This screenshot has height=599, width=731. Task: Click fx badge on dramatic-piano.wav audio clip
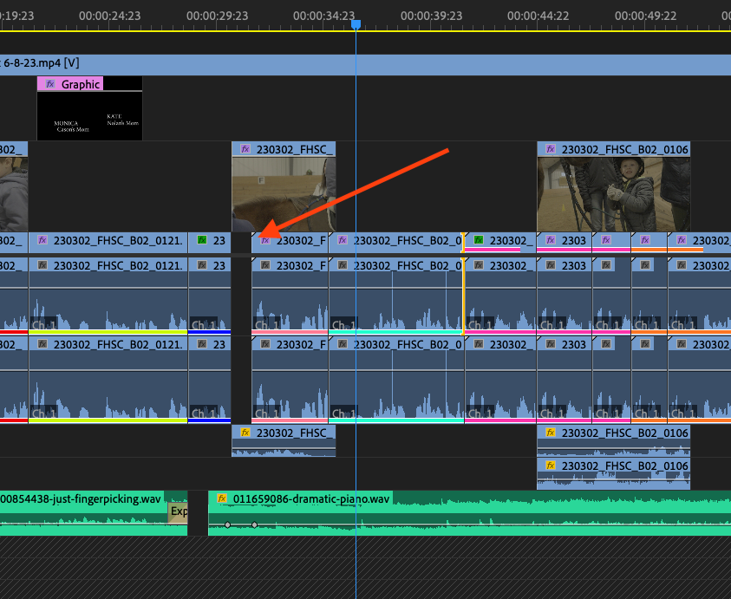222,498
